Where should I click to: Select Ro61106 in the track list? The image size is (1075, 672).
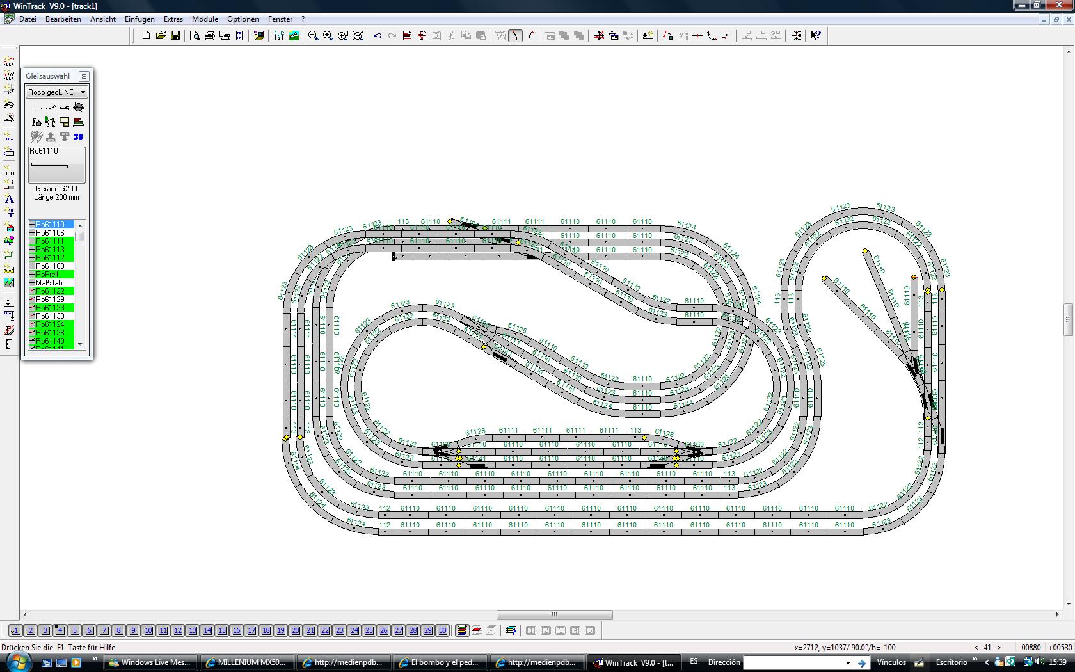(x=51, y=233)
